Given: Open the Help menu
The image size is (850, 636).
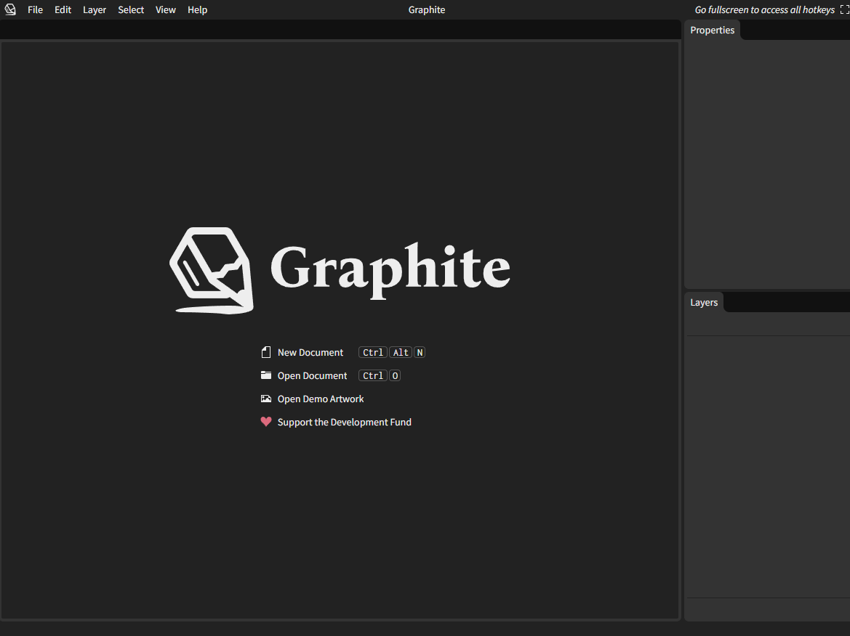Looking at the screenshot, I should (x=197, y=9).
